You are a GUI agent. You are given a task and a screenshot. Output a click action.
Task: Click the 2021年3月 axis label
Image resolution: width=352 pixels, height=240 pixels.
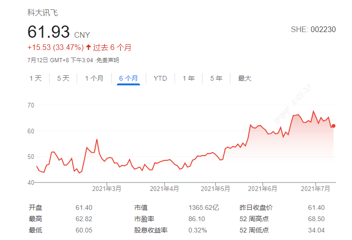click(x=106, y=189)
